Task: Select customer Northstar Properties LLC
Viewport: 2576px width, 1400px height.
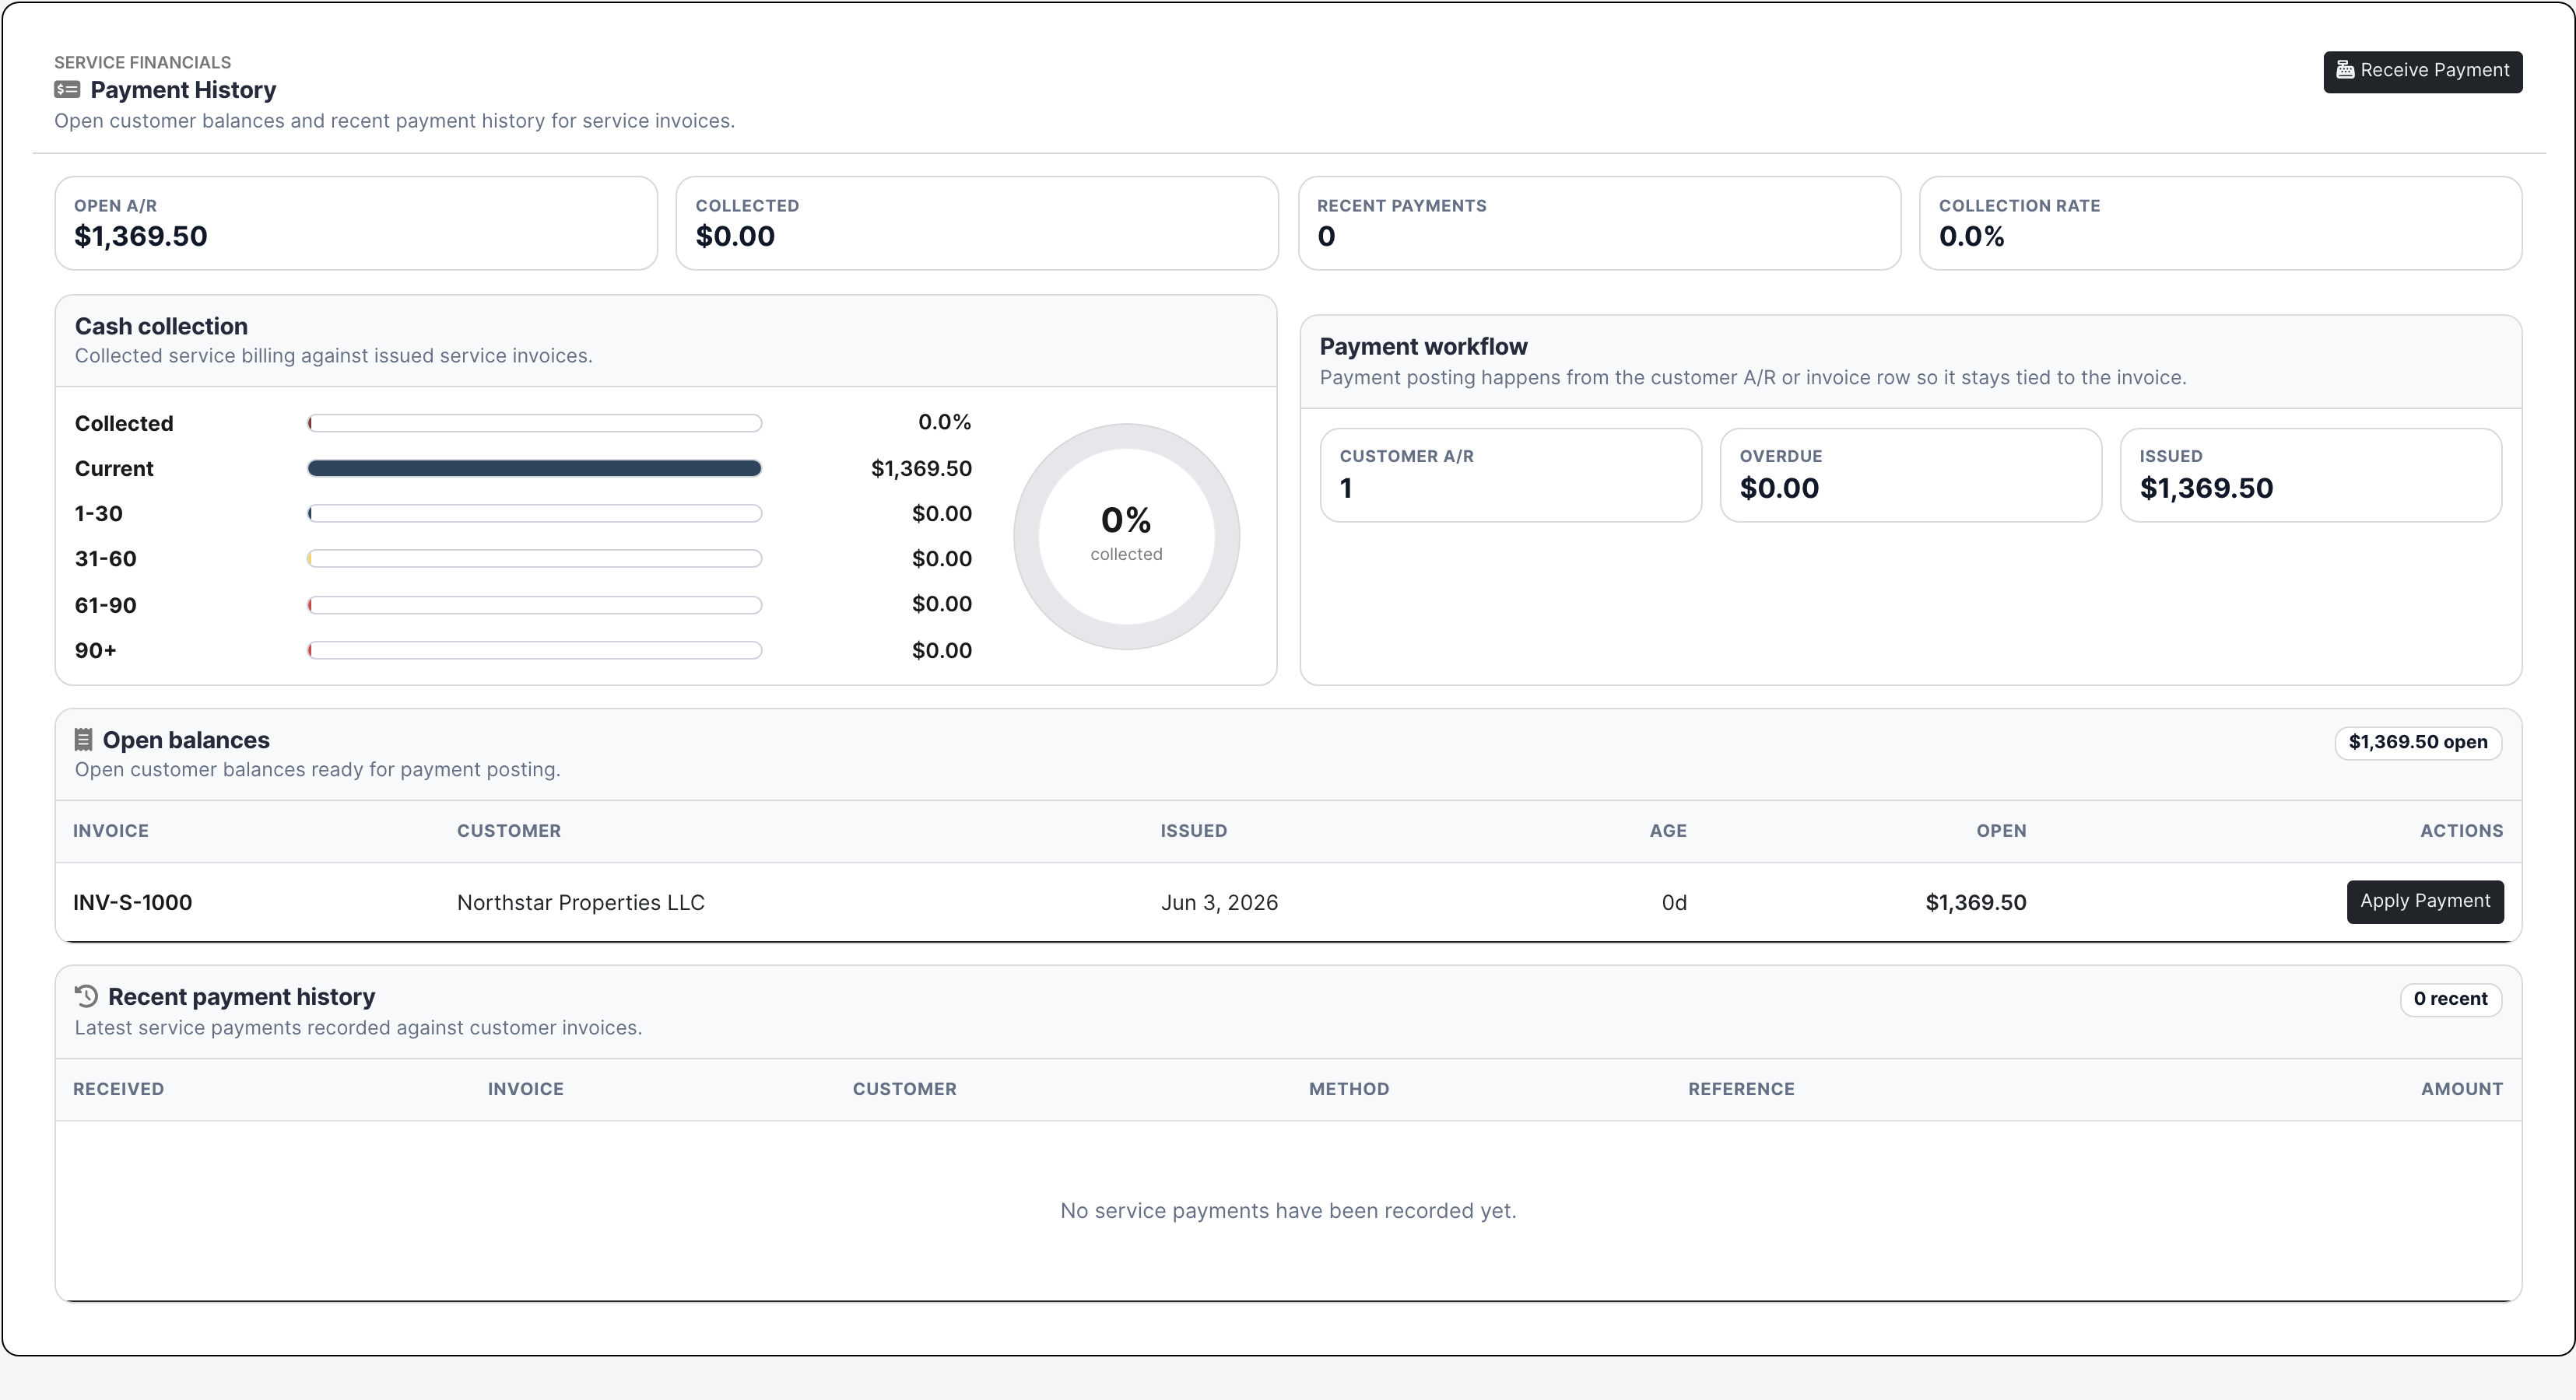Action: pyautogui.click(x=581, y=902)
